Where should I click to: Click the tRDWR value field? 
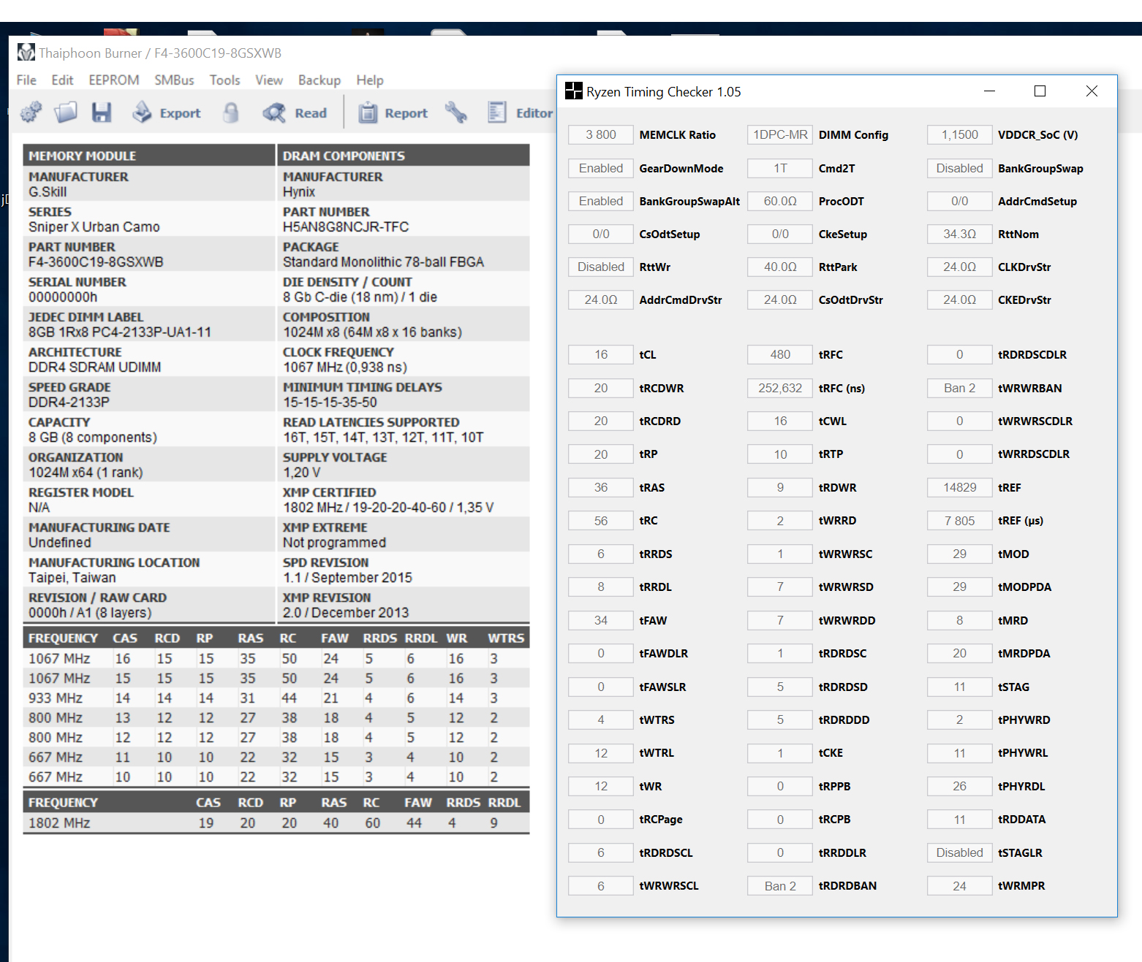tap(780, 487)
